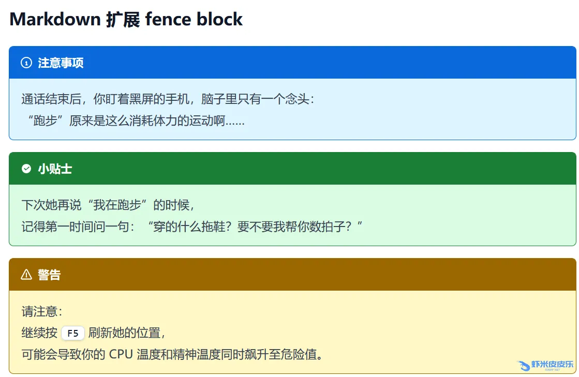579x377 pixels.
Task: Click the checkmark circle icon beside 小贴士
Action: point(26,169)
